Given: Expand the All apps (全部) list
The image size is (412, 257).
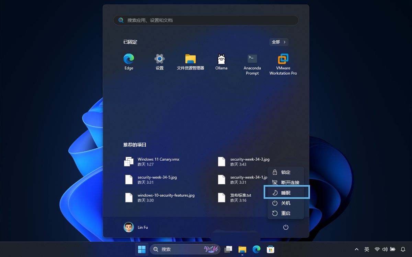Looking at the screenshot, I should point(278,42).
